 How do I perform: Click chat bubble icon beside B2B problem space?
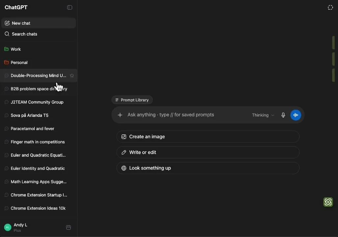7,89
